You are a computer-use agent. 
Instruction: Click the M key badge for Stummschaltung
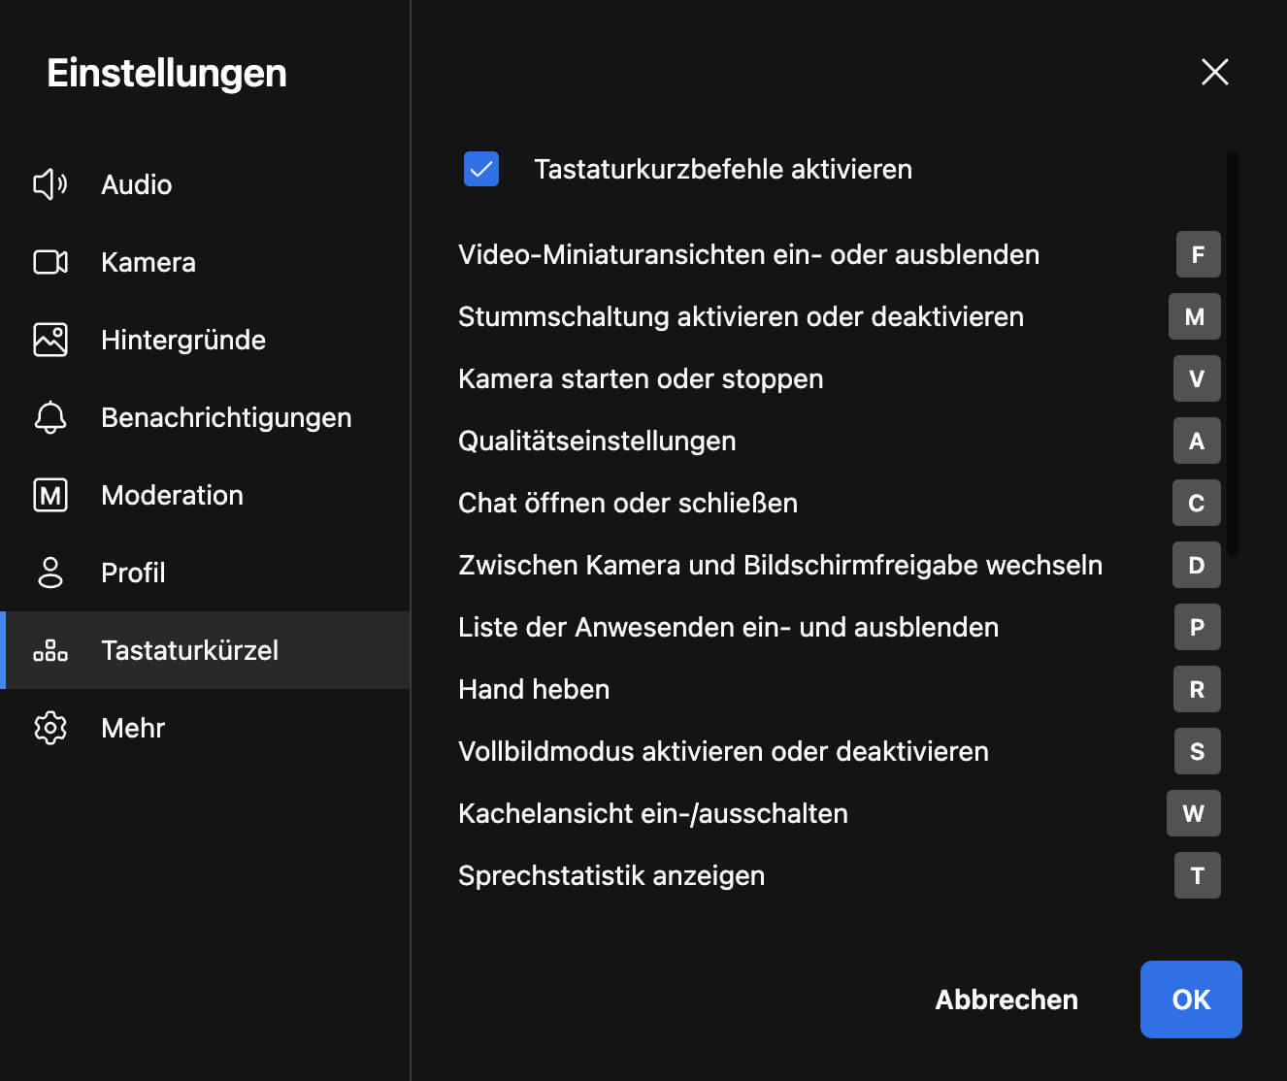click(1195, 316)
